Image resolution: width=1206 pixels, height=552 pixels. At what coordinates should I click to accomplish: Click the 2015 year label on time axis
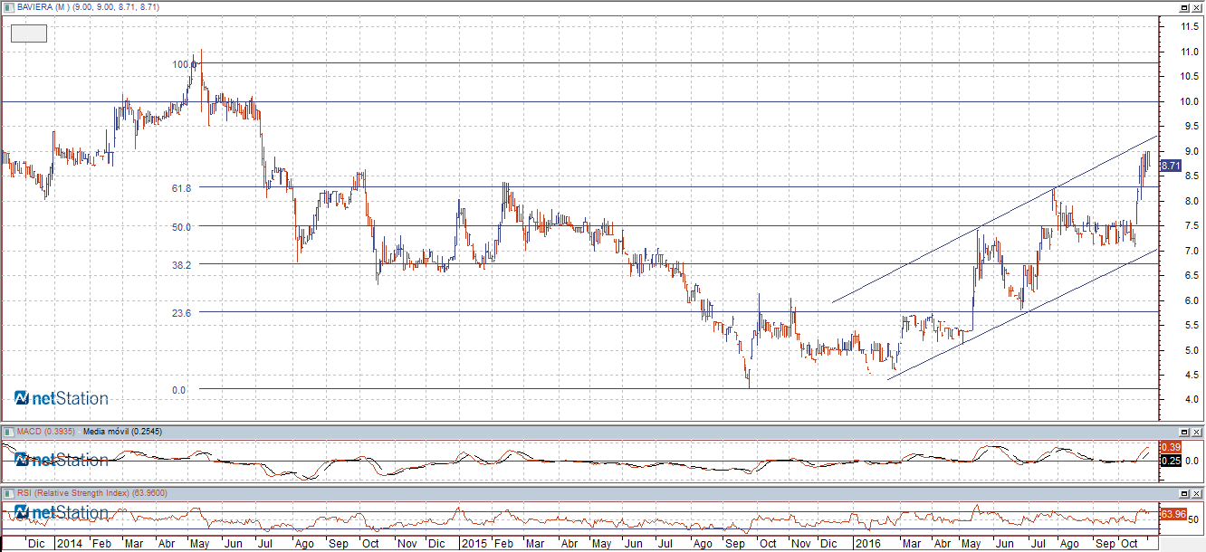474,544
